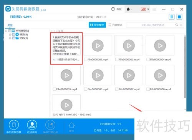Click the vertical scrollbar thumb
The image size is (192, 140).
click(185, 67)
